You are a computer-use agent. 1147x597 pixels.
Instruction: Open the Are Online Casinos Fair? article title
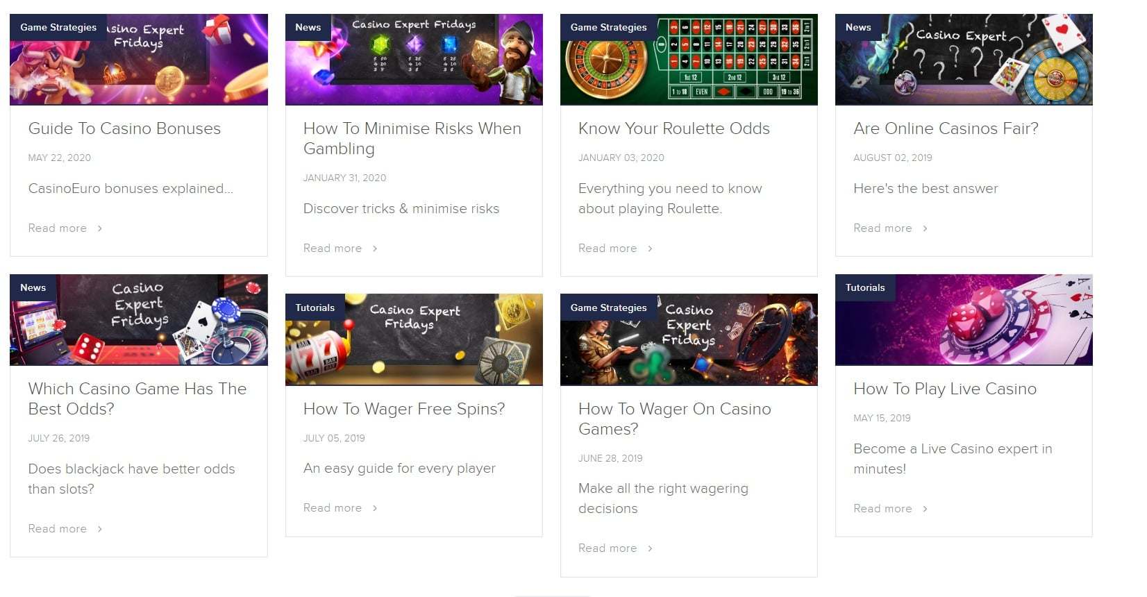(946, 128)
